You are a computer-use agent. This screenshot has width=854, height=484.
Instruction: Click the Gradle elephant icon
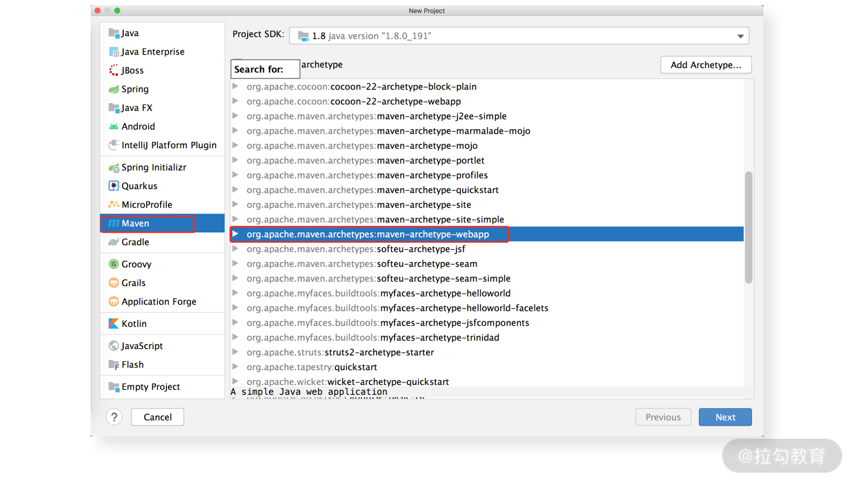(x=114, y=242)
